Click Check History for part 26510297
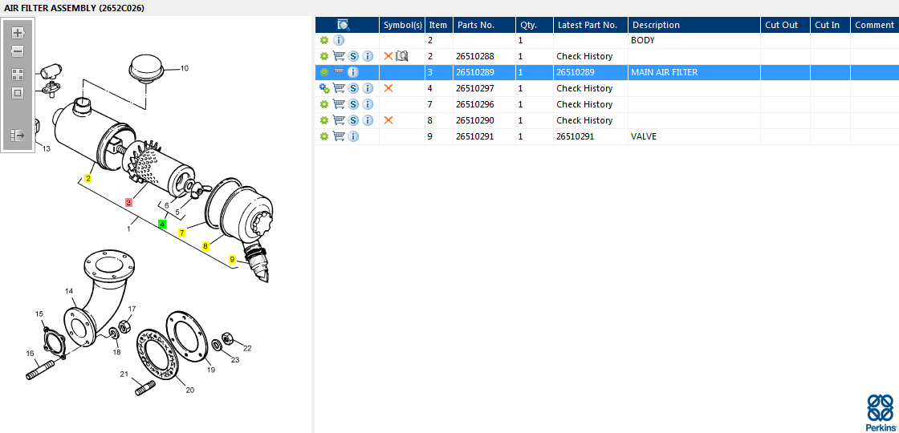The height and width of the screenshot is (433, 899). [584, 88]
